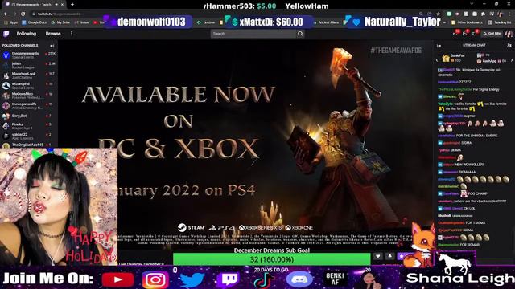This screenshot has width=515, height=289.
Task: Open the TheOriginalAce145 followed channel
Action: pyautogui.click(x=29, y=144)
